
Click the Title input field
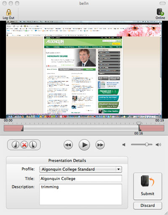(81, 178)
